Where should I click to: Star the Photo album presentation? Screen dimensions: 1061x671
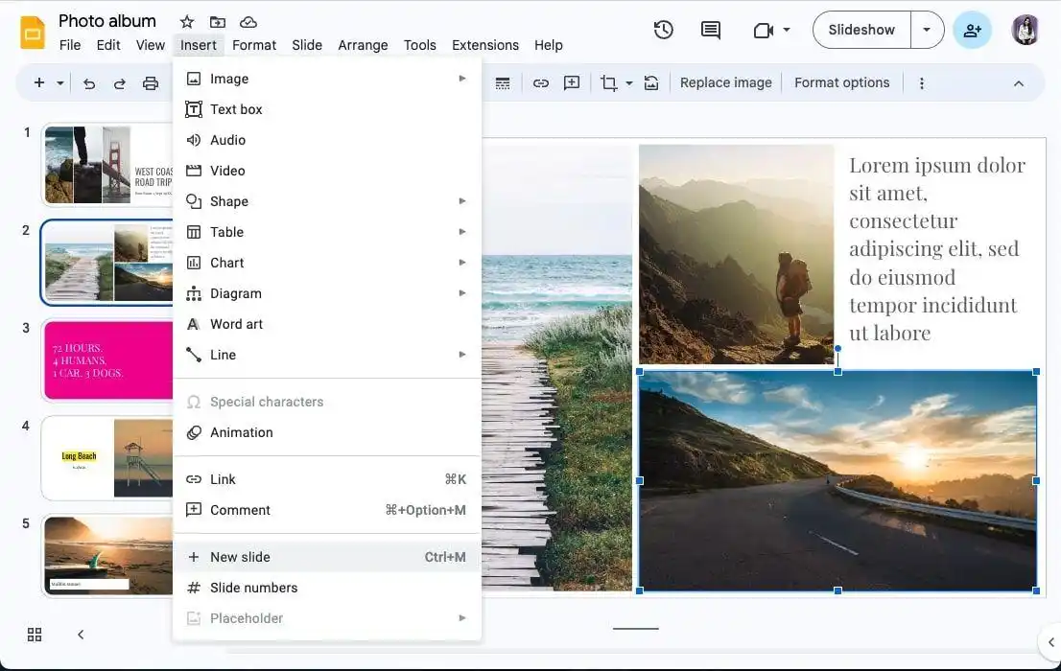[187, 21]
